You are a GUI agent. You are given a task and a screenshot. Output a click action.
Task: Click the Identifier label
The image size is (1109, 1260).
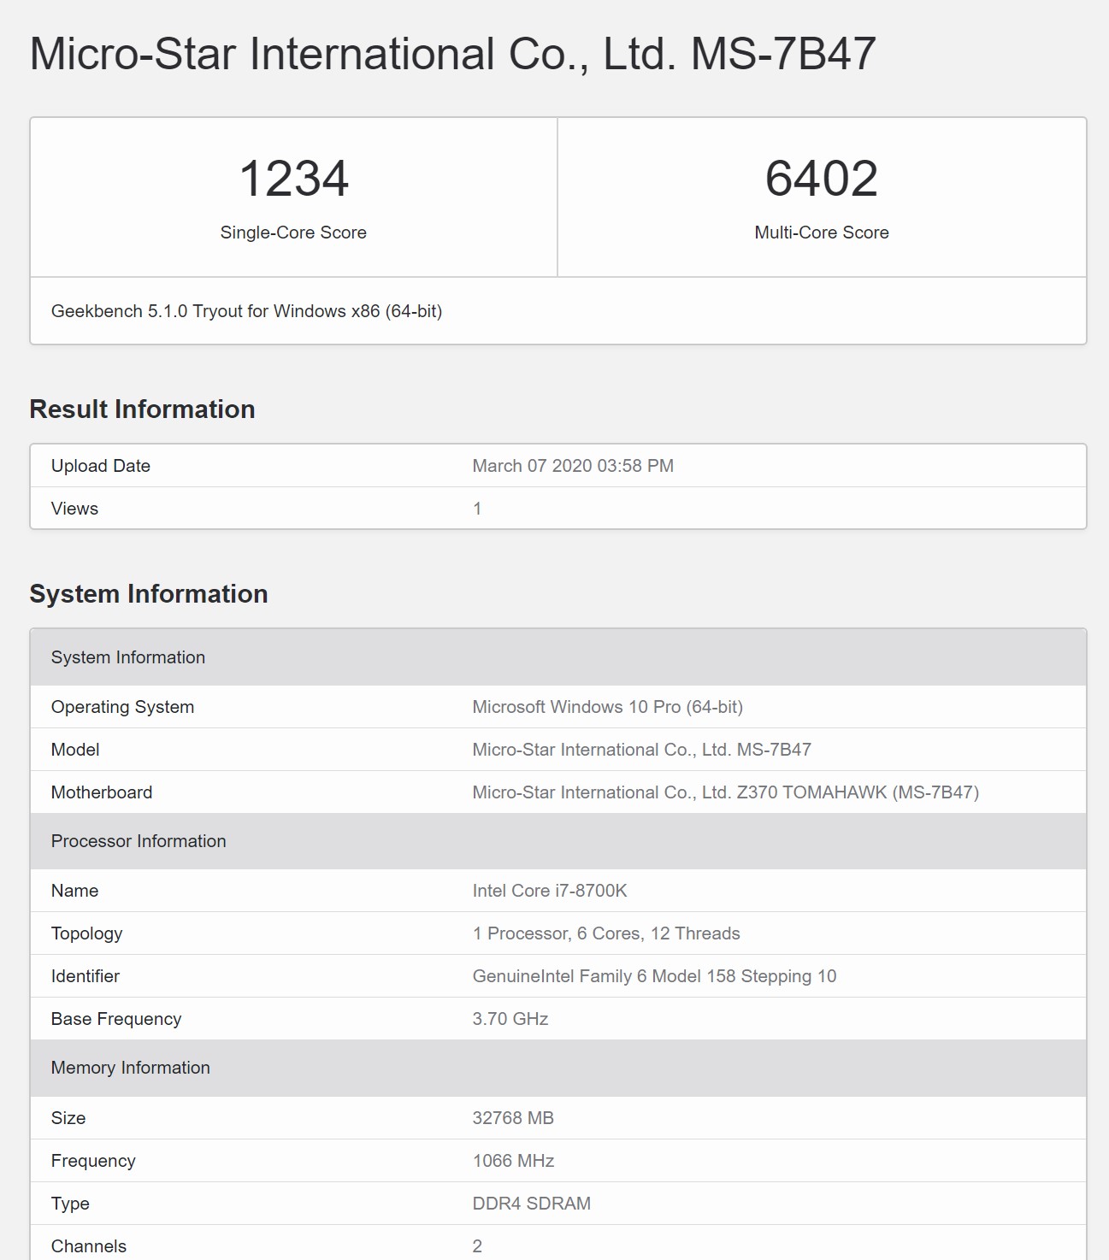point(86,976)
